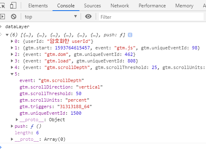Click the console prompt caret at bottom
The height and width of the screenshot is (151, 206).
point(1,147)
